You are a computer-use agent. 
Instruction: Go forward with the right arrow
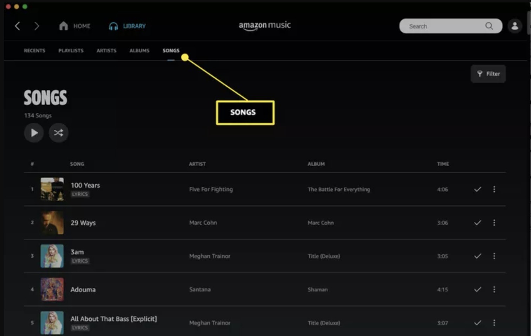coord(37,26)
